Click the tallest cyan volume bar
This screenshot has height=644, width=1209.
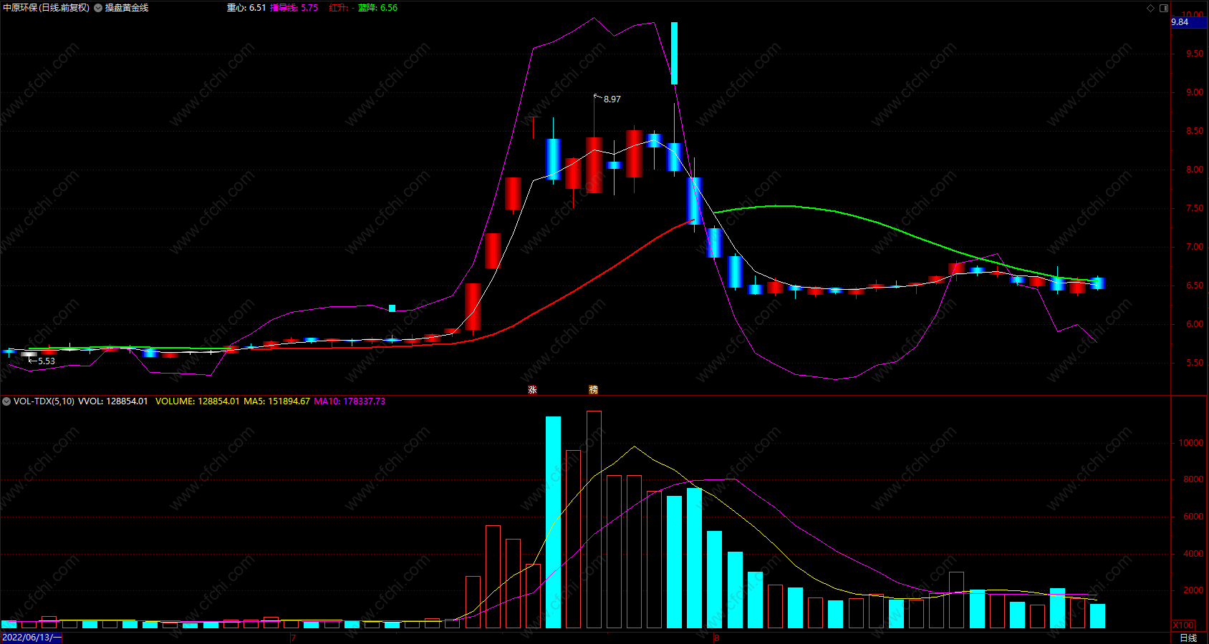pos(553,522)
